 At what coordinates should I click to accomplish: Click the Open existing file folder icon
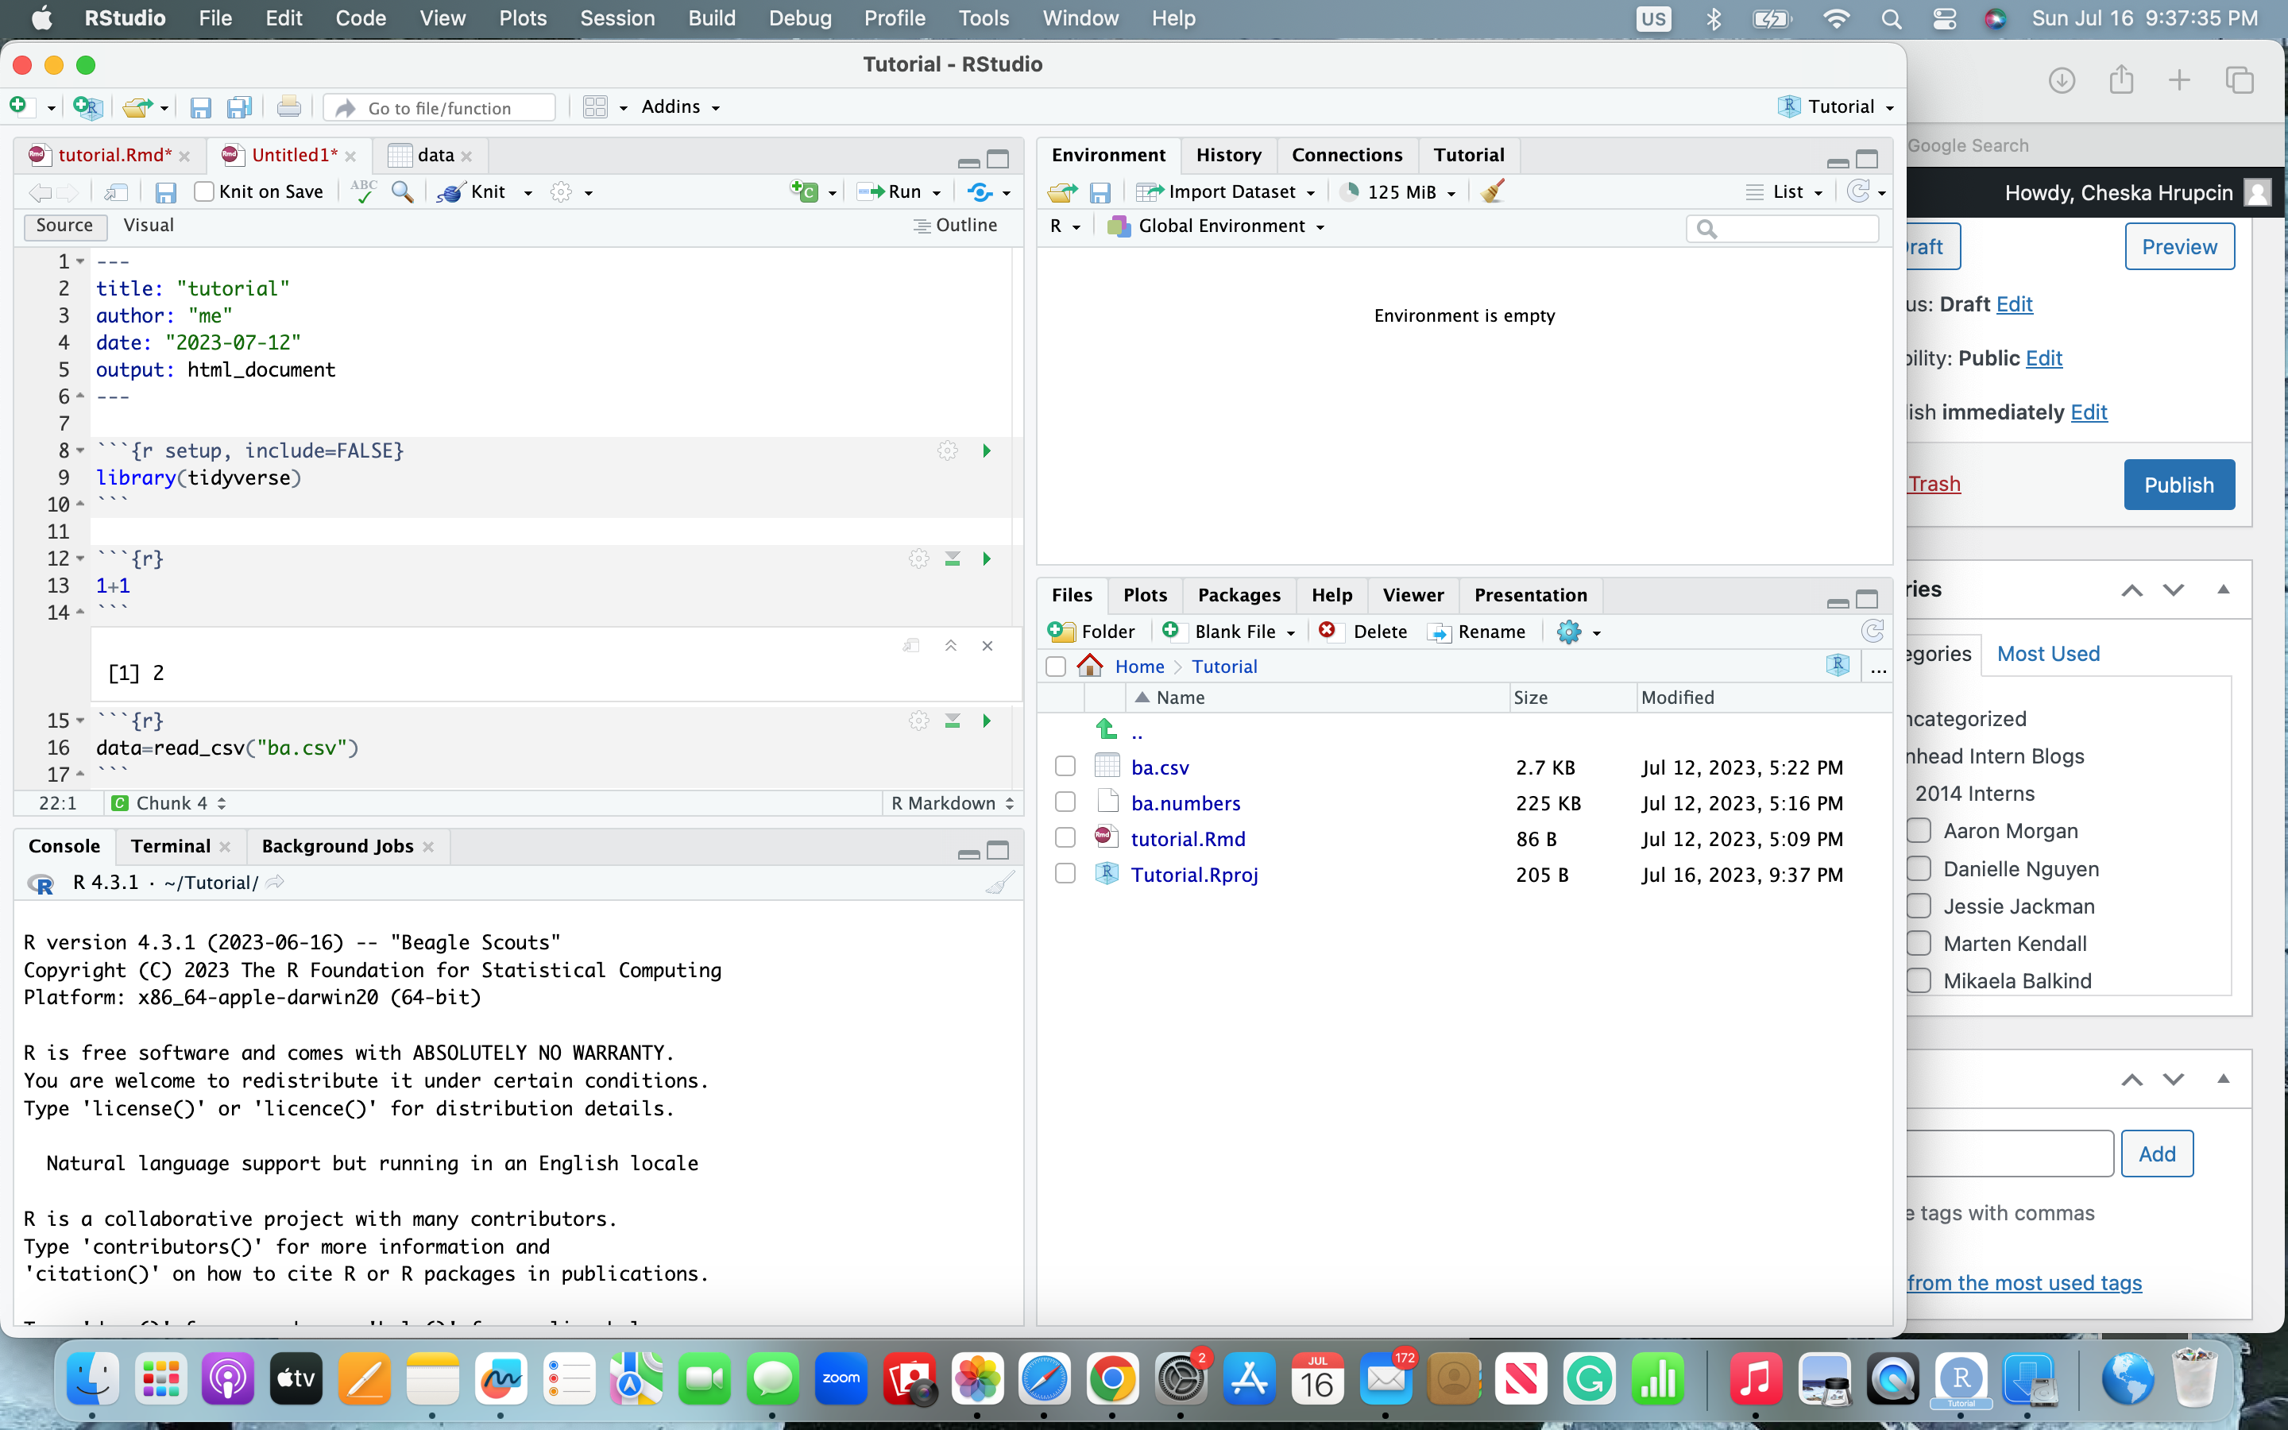tap(138, 107)
